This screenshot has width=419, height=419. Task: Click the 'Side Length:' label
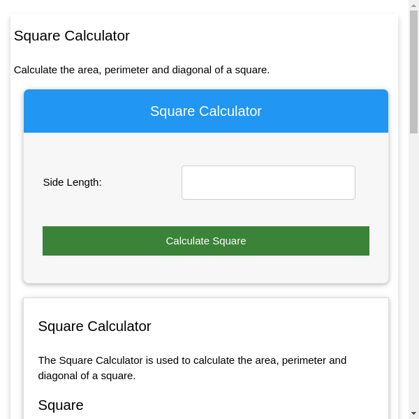tap(72, 182)
